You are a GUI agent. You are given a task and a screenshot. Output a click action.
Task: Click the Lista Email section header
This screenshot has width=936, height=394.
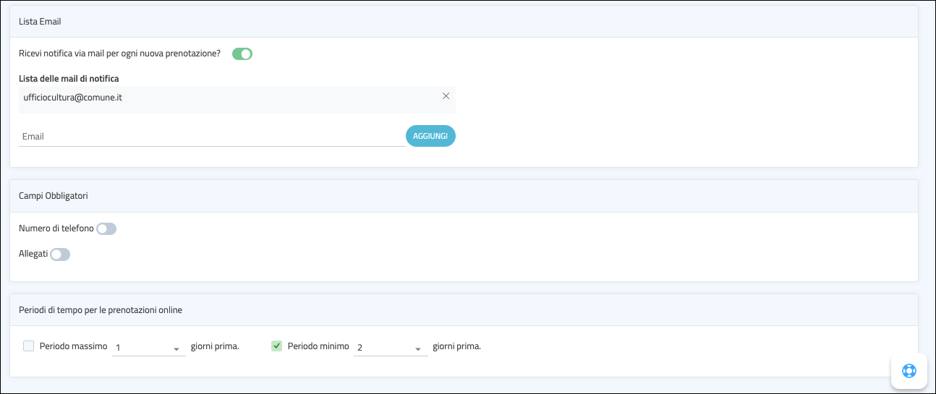click(40, 22)
